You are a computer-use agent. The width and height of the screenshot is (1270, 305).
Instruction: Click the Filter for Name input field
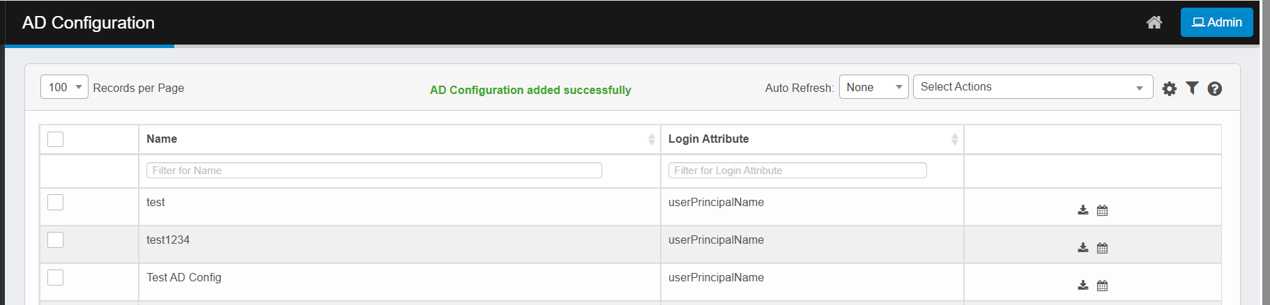tap(374, 171)
